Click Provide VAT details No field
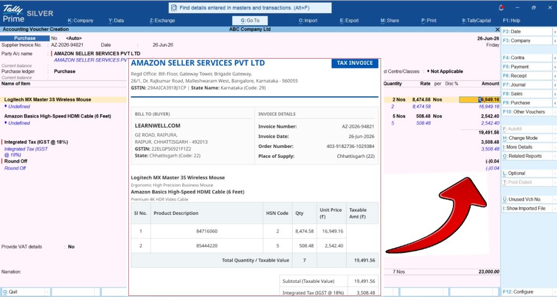 pyautogui.click(x=71, y=247)
